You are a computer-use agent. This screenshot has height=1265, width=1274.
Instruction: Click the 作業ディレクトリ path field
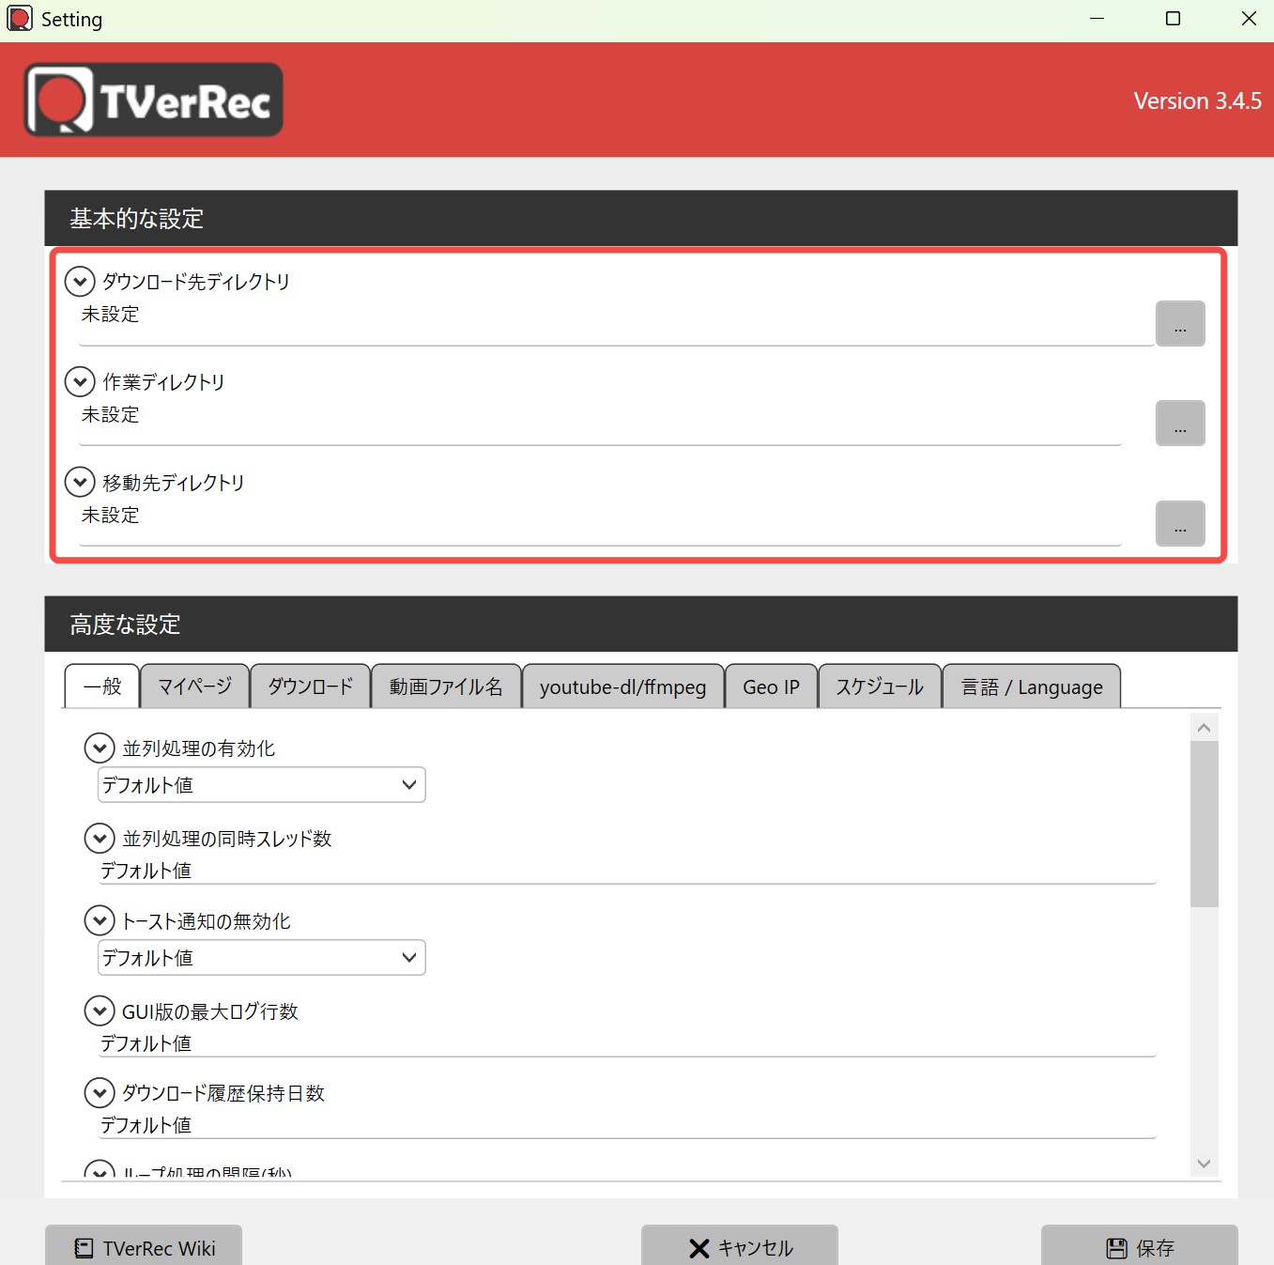point(601,424)
